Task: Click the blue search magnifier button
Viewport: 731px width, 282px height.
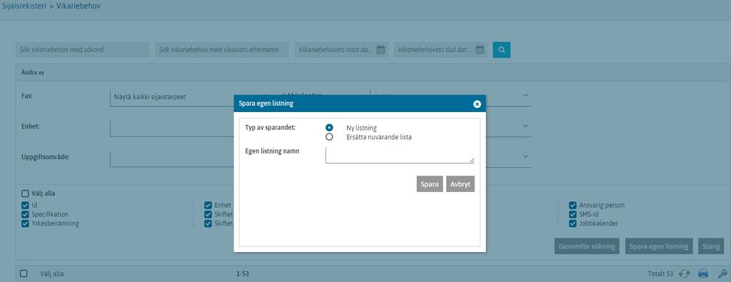Action: [502, 50]
